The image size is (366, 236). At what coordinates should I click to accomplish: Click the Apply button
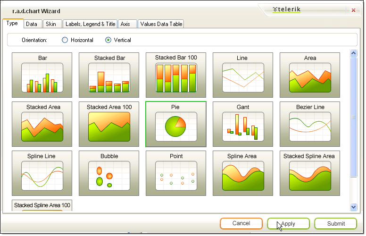288,223
